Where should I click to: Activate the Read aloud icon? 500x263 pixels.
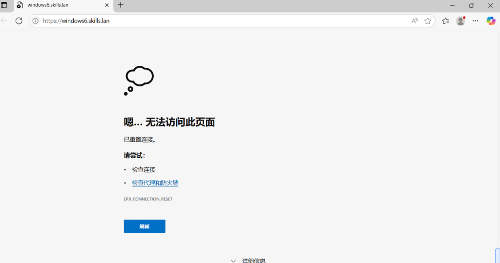pos(415,21)
